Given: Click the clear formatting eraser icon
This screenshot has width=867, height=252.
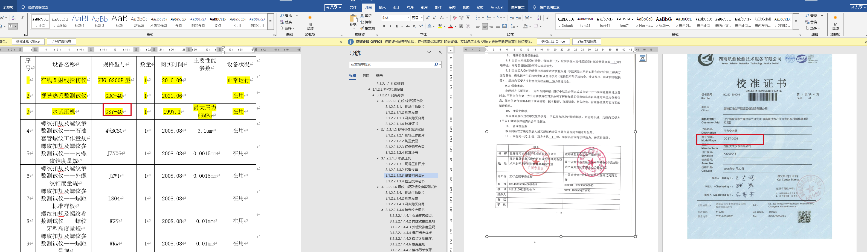Looking at the screenshot, I should click(x=455, y=18).
